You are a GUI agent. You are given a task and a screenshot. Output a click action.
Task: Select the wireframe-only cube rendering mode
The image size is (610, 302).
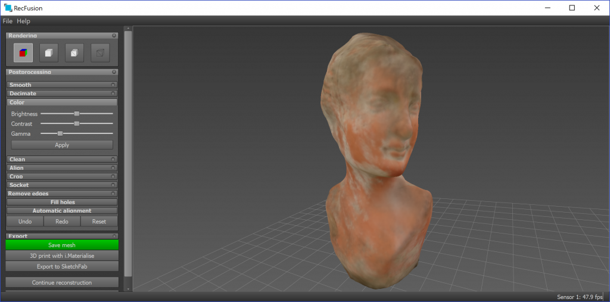pos(100,53)
